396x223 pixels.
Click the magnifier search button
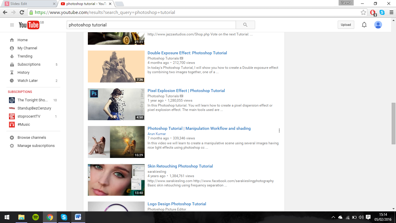pos(245,25)
